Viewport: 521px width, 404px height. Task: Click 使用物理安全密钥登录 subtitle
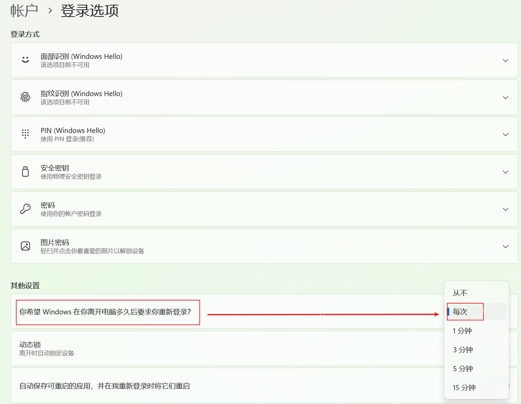point(71,177)
